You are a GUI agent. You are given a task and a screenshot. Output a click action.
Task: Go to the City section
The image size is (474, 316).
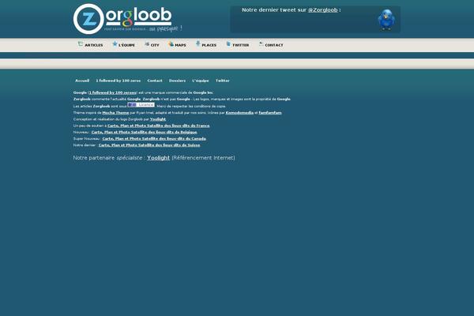coord(155,45)
